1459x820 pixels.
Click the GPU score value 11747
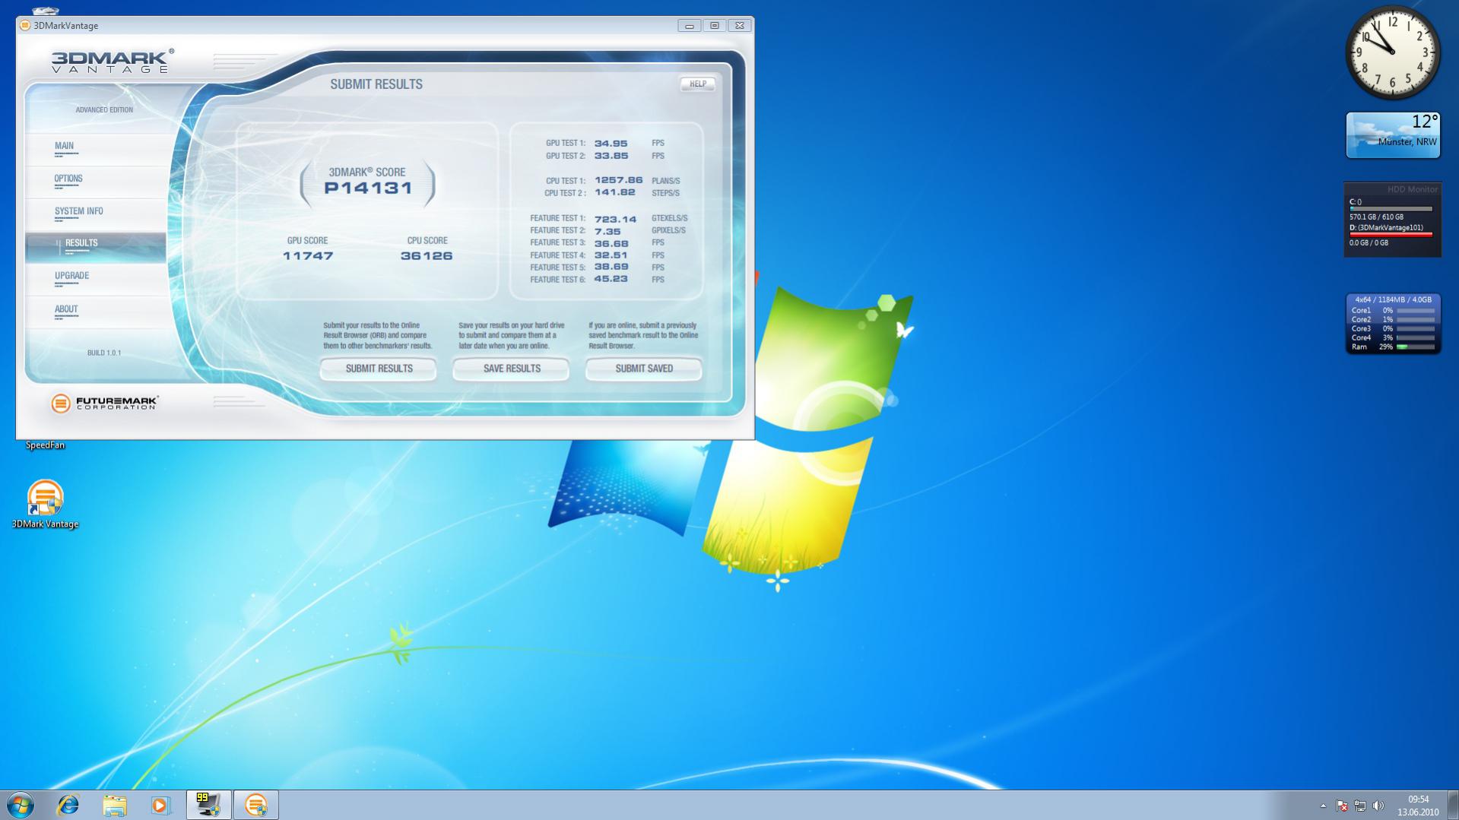tap(308, 256)
